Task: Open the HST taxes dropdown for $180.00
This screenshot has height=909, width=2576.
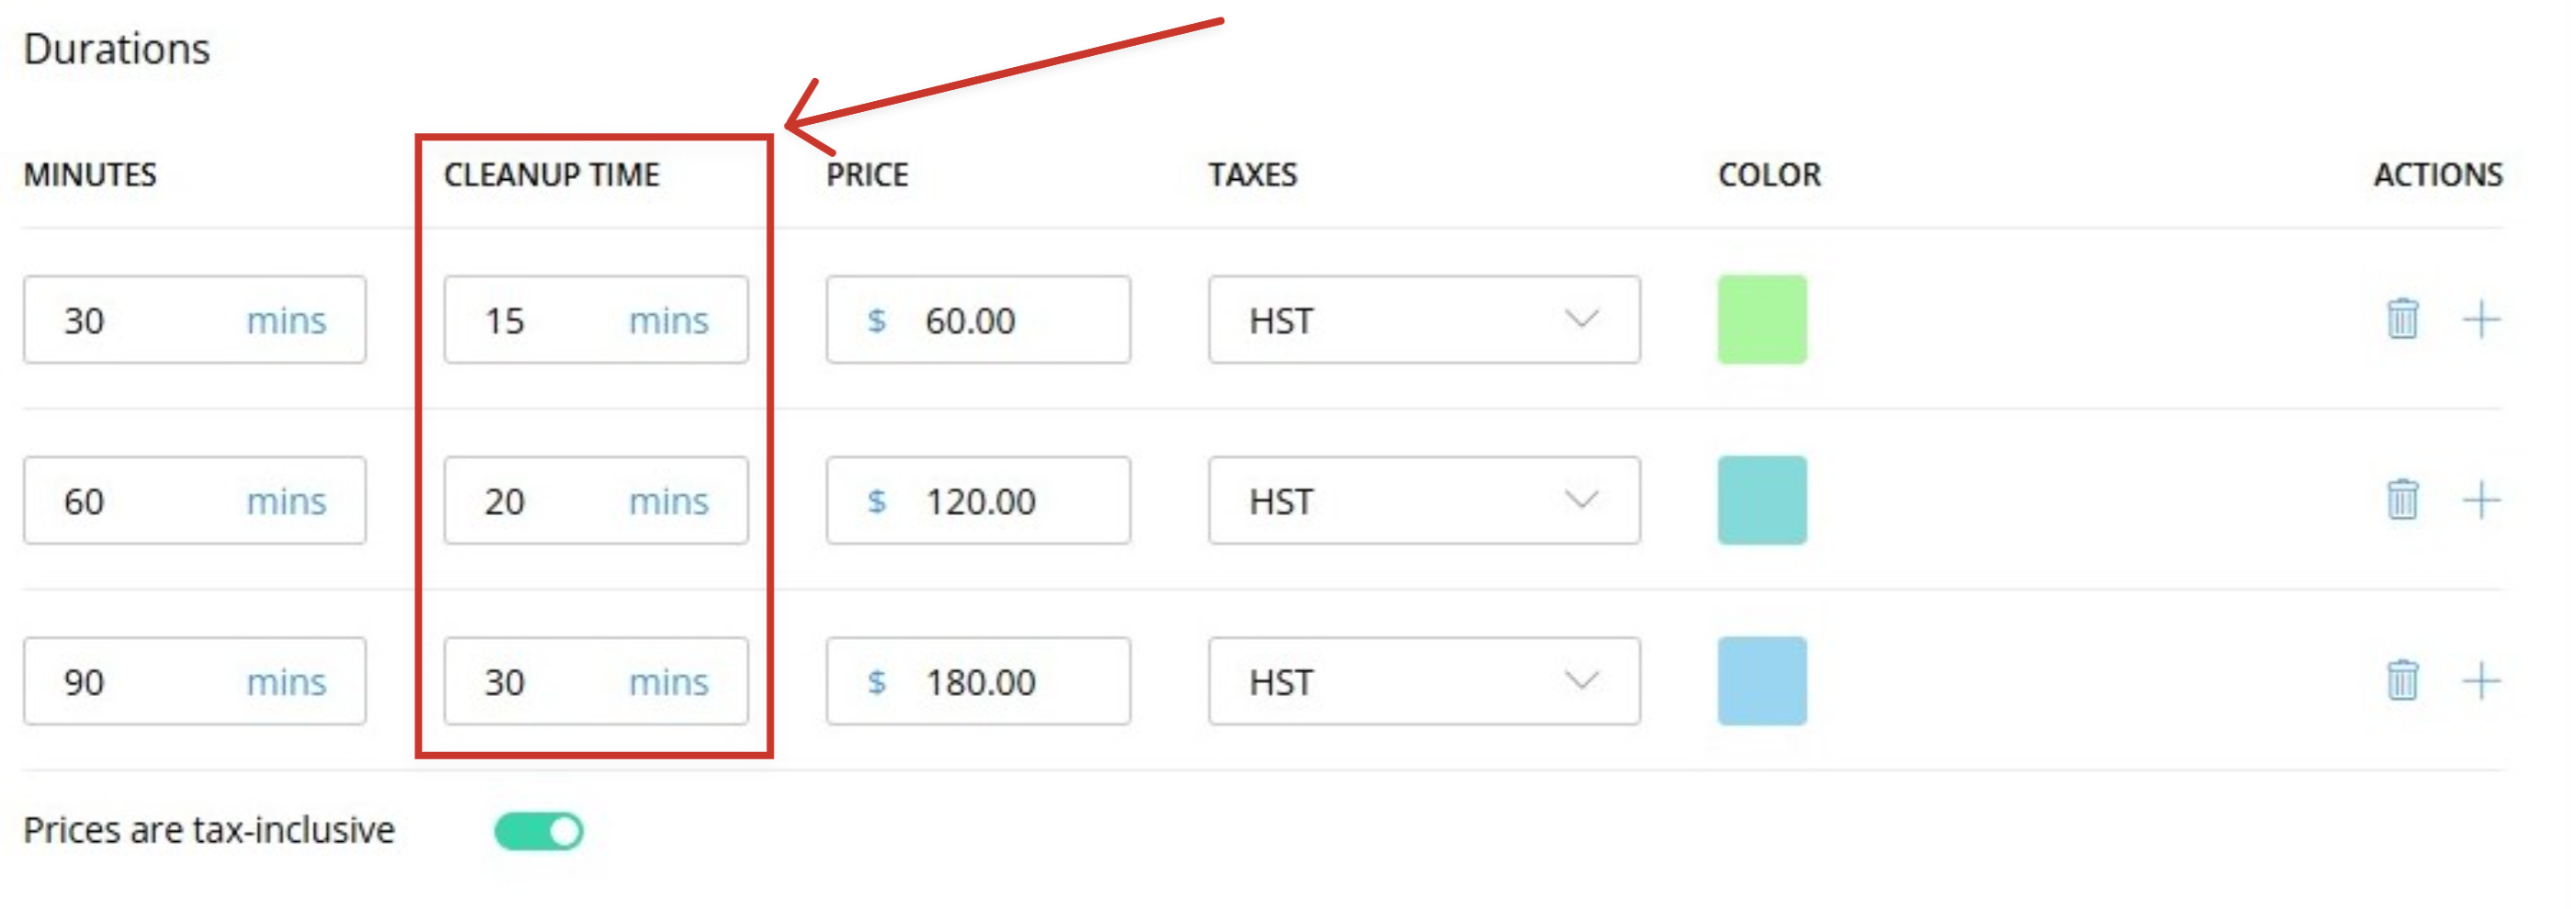Action: coord(1424,681)
